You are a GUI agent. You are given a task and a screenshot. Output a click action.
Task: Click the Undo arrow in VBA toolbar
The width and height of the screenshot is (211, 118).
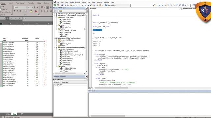click(x=77, y=5)
